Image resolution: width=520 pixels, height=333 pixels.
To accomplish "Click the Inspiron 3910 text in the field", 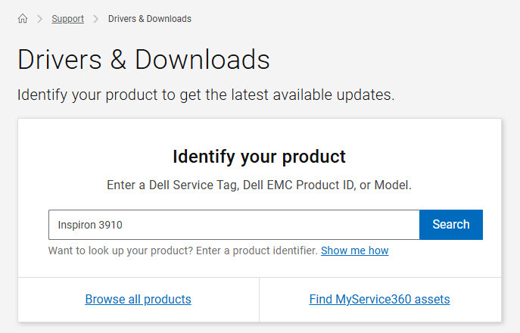I will (x=90, y=225).
